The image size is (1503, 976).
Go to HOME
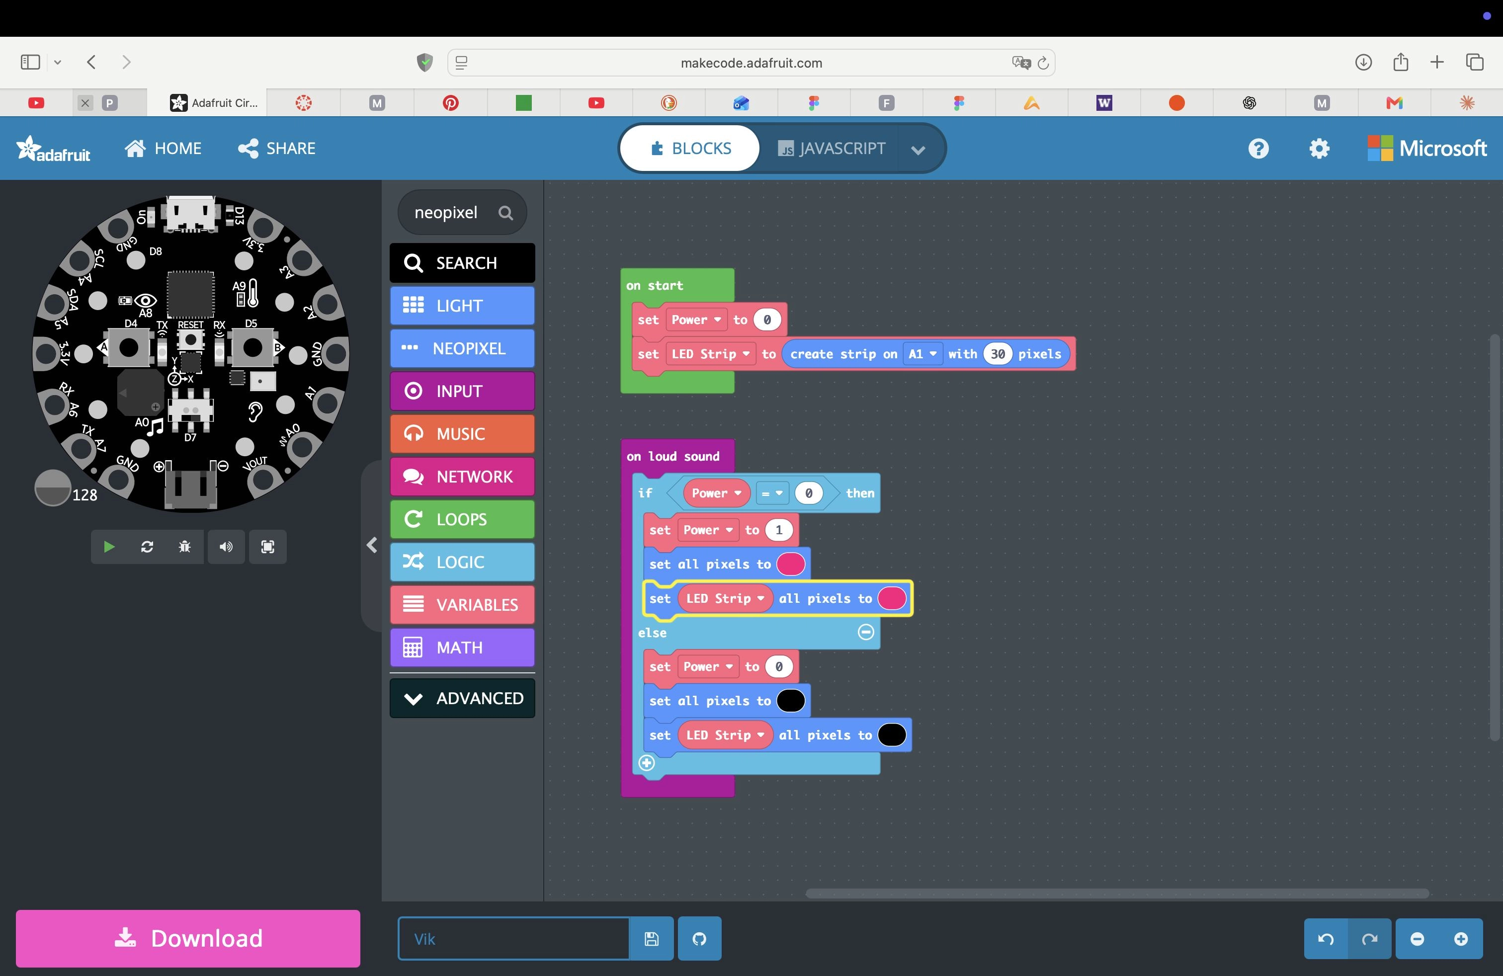(x=163, y=149)
